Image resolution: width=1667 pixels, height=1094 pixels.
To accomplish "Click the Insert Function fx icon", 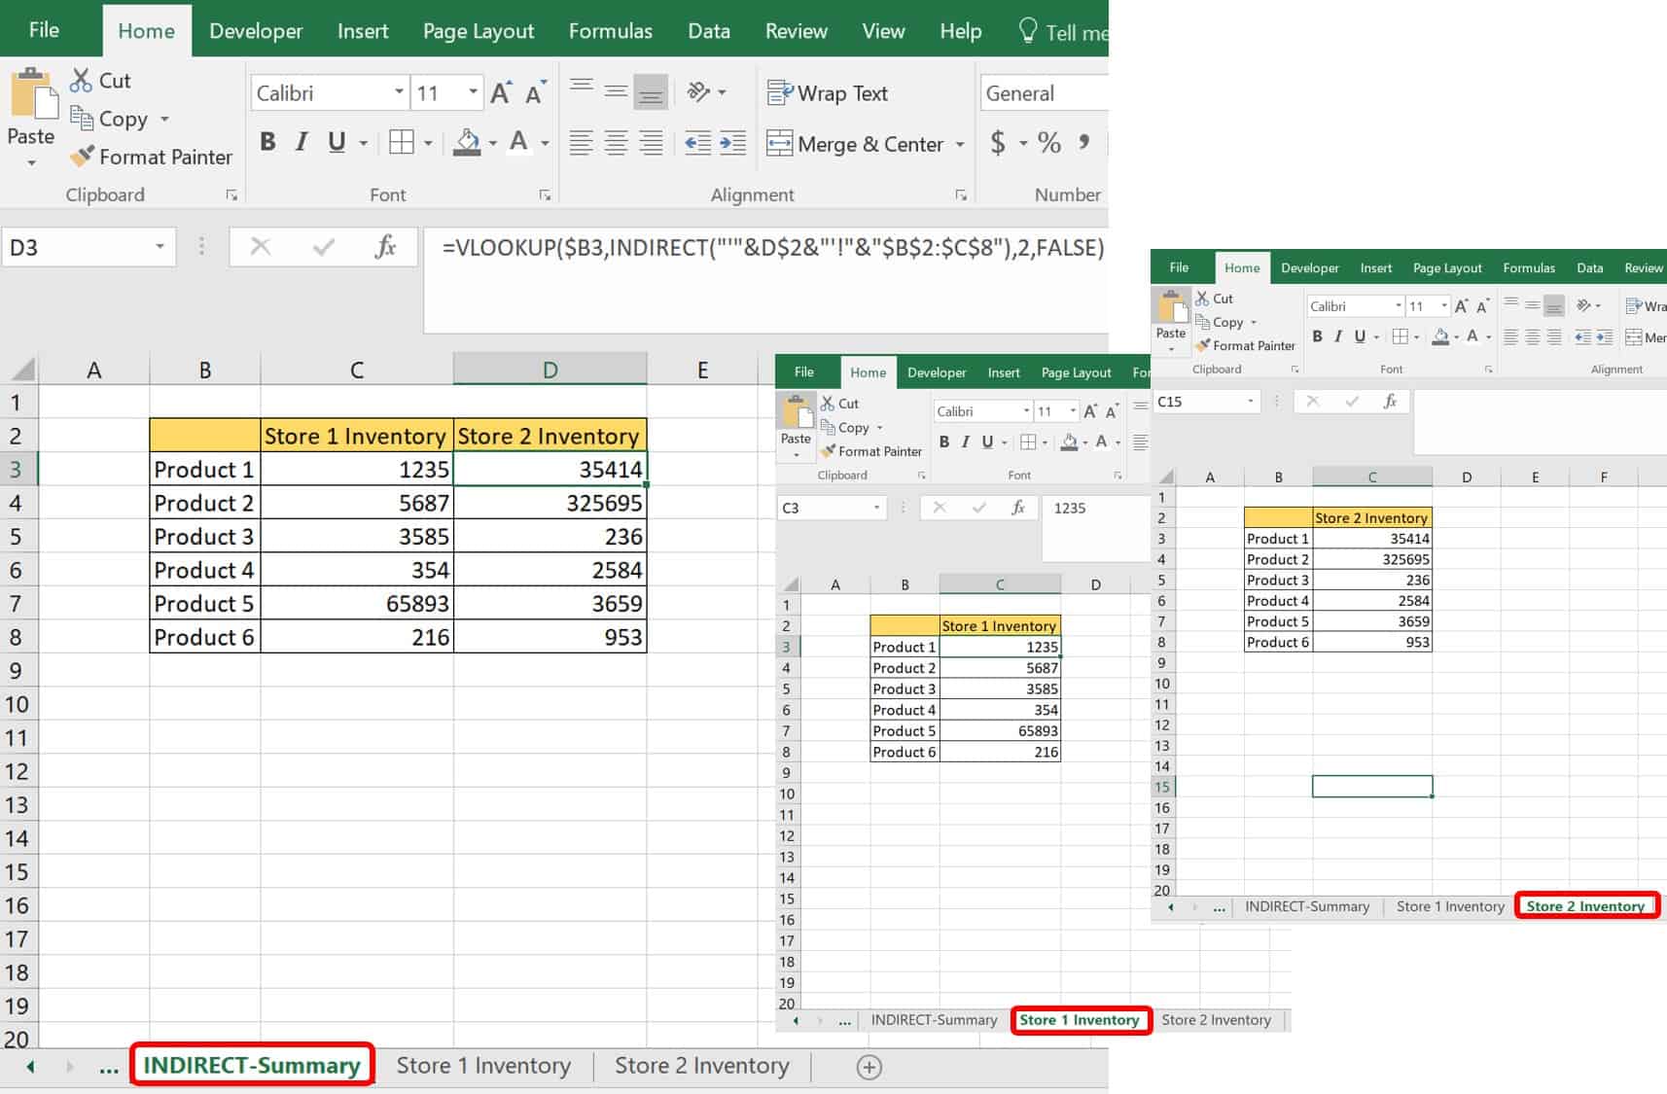I will (385, 247).
